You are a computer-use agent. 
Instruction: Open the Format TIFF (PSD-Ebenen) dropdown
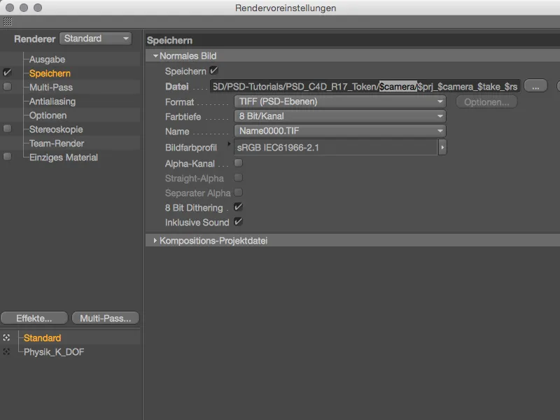click(339, 101)
